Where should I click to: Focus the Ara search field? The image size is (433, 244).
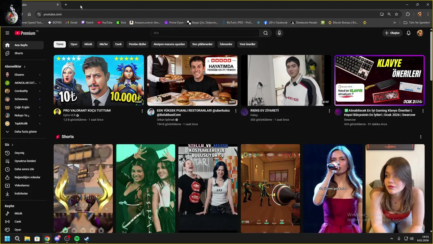[205, 33]
